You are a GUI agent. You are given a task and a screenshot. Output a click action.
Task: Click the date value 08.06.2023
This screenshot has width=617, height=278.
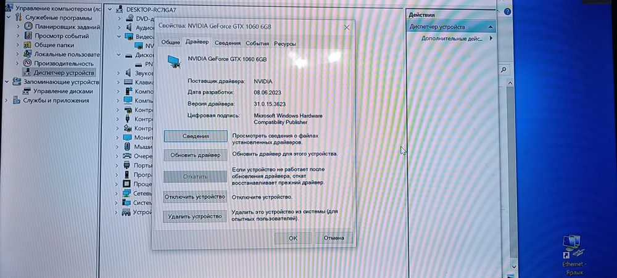click(267, 92)
